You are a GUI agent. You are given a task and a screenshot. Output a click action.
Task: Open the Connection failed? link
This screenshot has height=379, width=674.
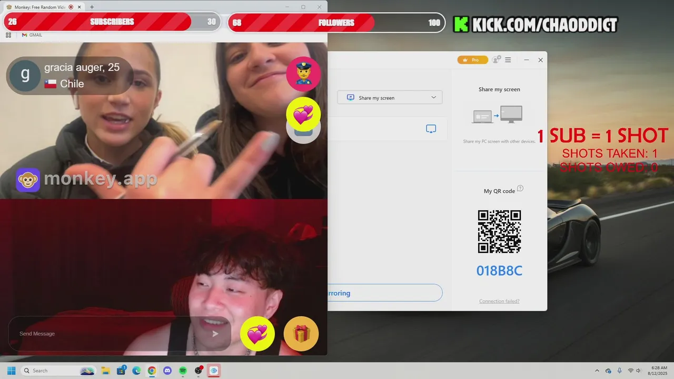click(x=499, y=301)
